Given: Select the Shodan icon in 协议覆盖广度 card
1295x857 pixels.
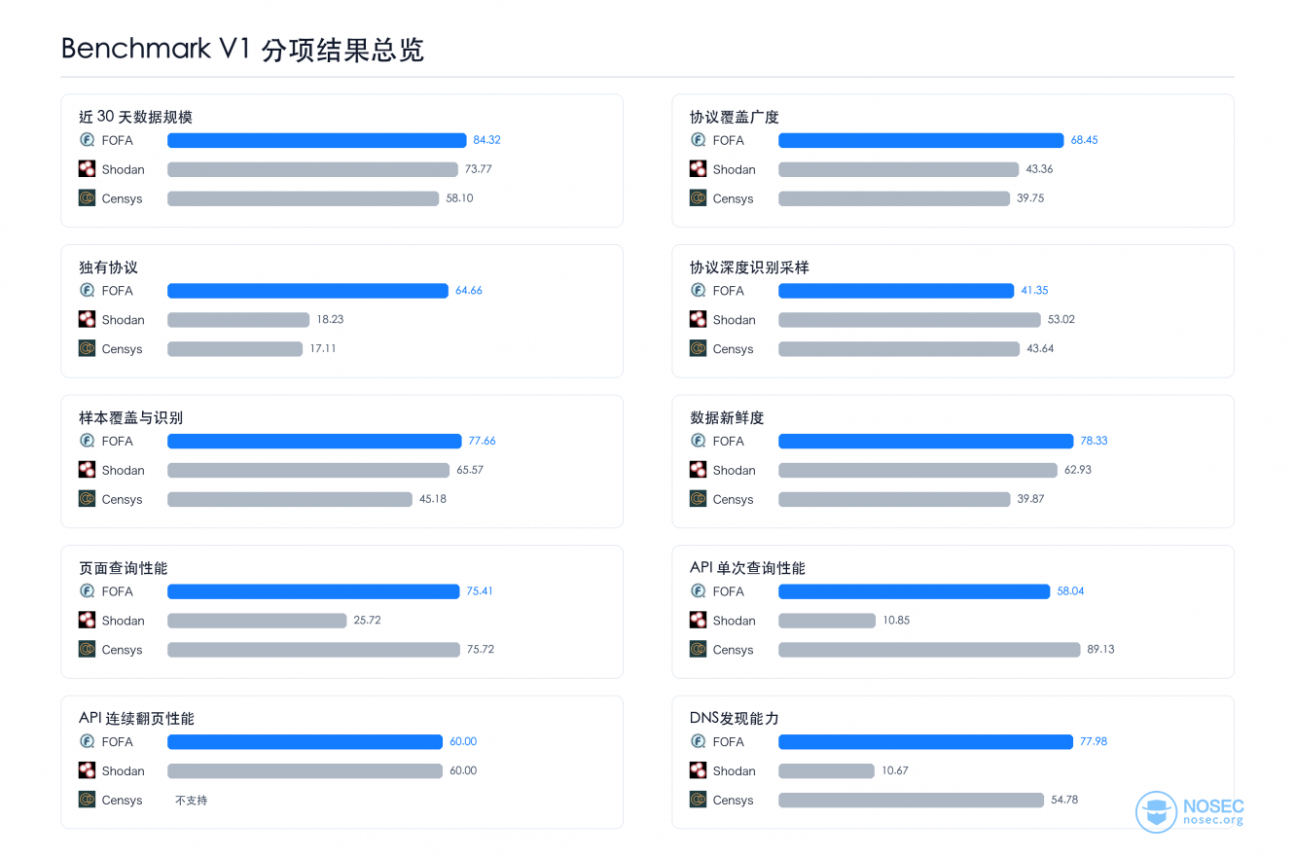Looking at the screenshot, I should click(x=698, y=168).
